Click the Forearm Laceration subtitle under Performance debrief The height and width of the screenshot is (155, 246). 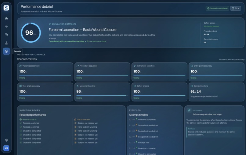click(x=42, y=12)
